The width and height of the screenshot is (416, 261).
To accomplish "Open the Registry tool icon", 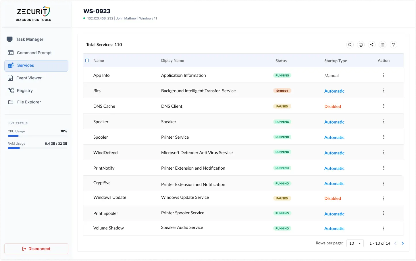I will (10, 90).
